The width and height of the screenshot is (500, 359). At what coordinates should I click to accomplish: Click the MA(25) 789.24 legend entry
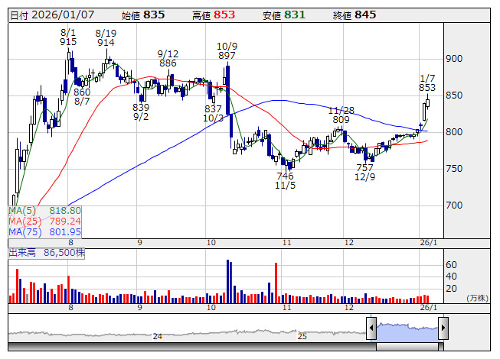click(44, 222)
